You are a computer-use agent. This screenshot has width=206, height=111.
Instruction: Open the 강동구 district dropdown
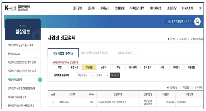[102, 75]
